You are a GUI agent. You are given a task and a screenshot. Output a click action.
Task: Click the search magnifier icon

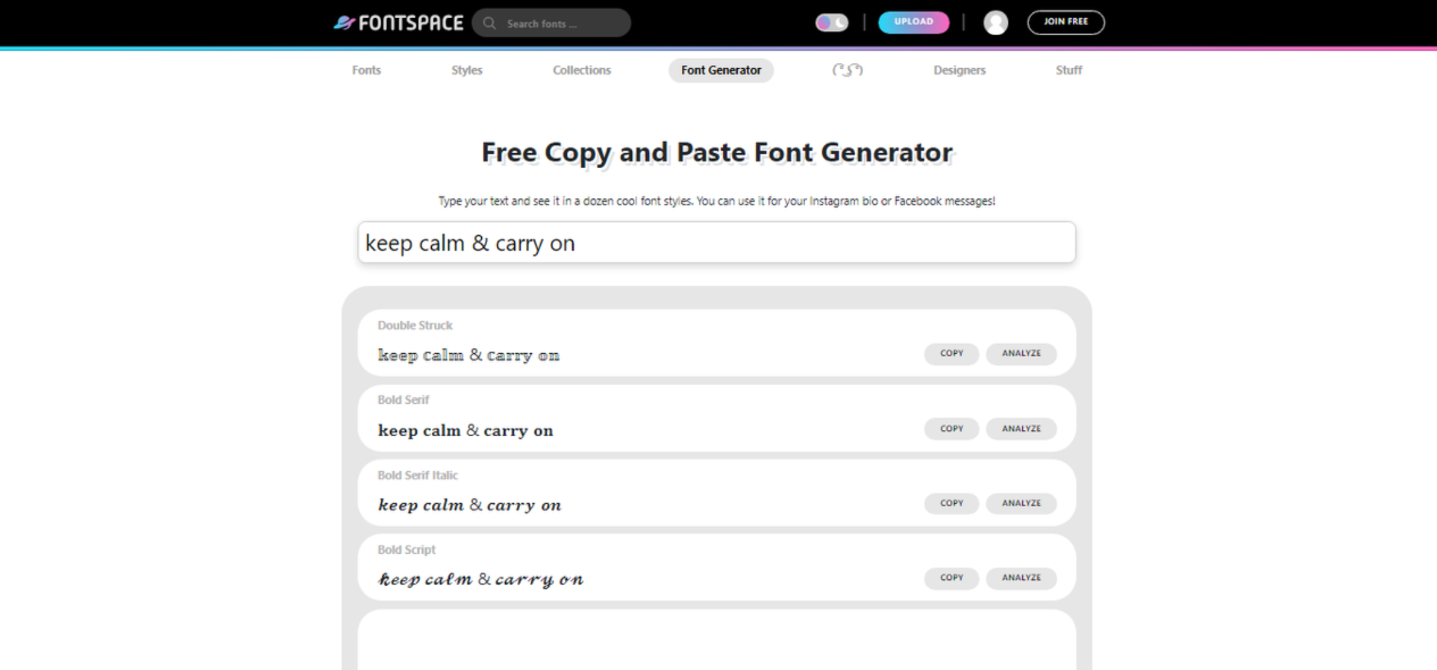click(x=490, y=23)
